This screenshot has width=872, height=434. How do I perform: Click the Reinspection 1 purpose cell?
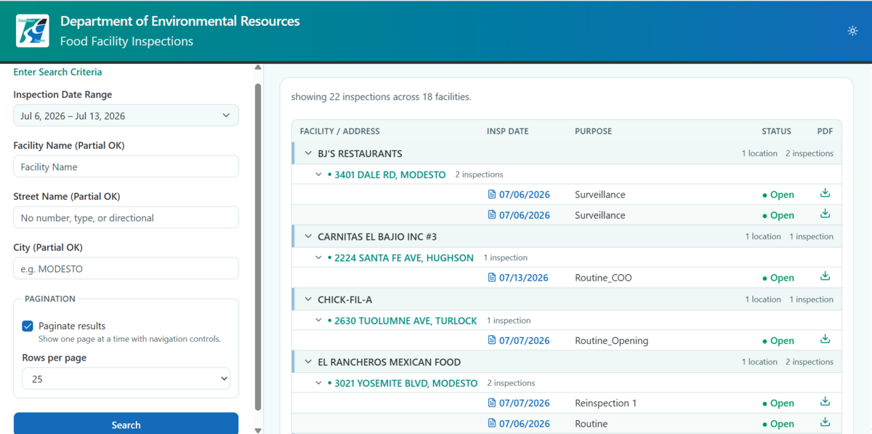[x=605, y=403]
